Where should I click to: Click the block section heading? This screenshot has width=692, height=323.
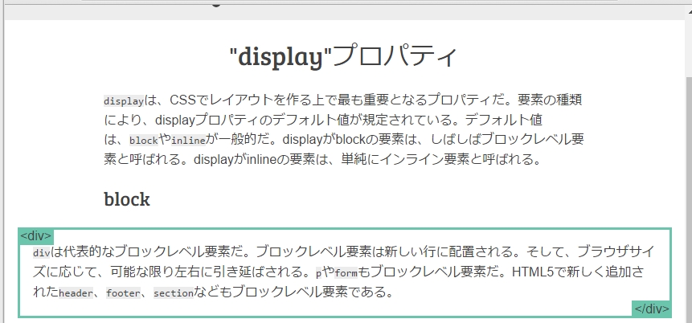point(127,199)
